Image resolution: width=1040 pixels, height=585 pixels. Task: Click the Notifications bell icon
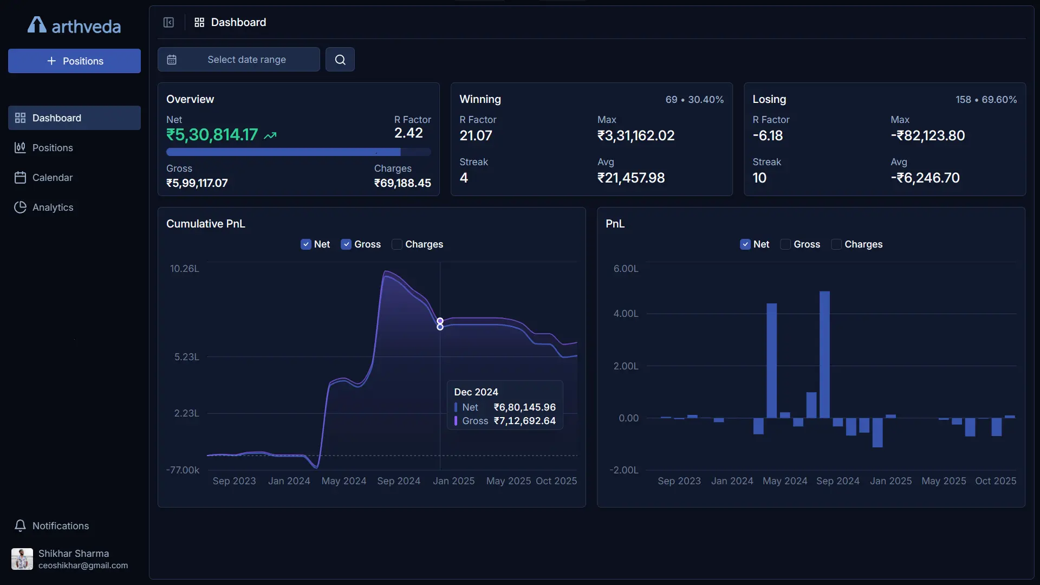(x=20, y=525)
